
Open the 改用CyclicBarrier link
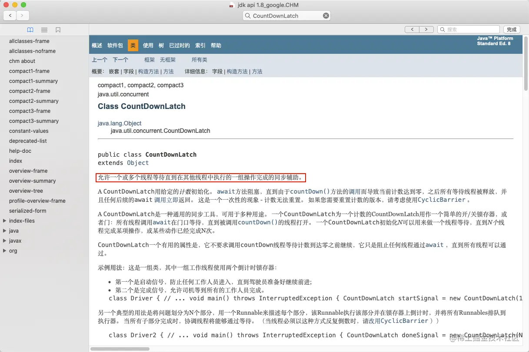click(x=398, y=321)
